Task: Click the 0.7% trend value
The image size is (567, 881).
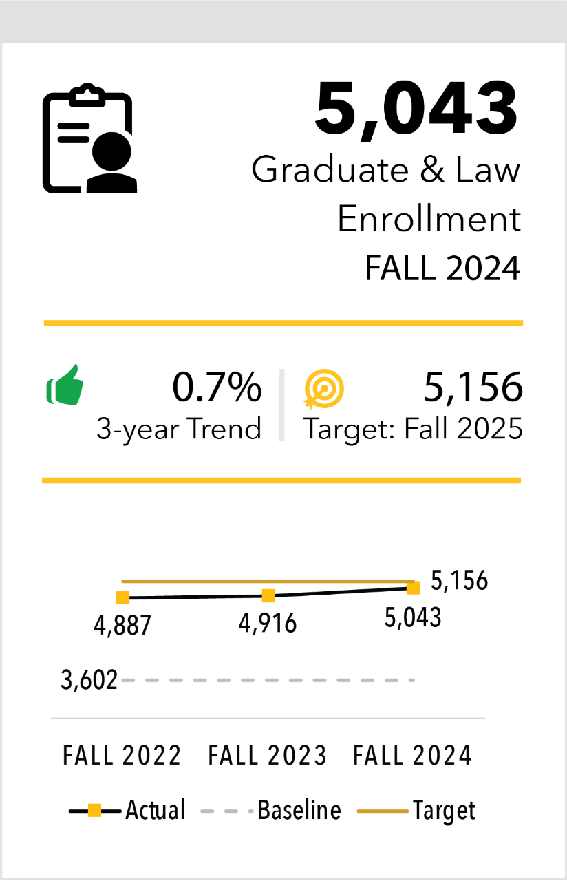Action: (217, 388)
